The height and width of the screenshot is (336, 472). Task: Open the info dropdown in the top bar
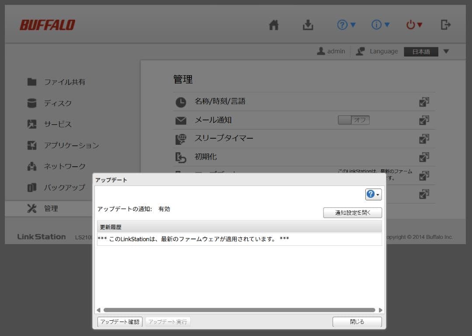(380, 25)
